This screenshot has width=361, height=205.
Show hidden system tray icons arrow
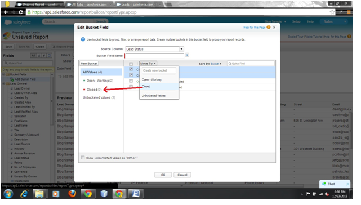[302, 194]
